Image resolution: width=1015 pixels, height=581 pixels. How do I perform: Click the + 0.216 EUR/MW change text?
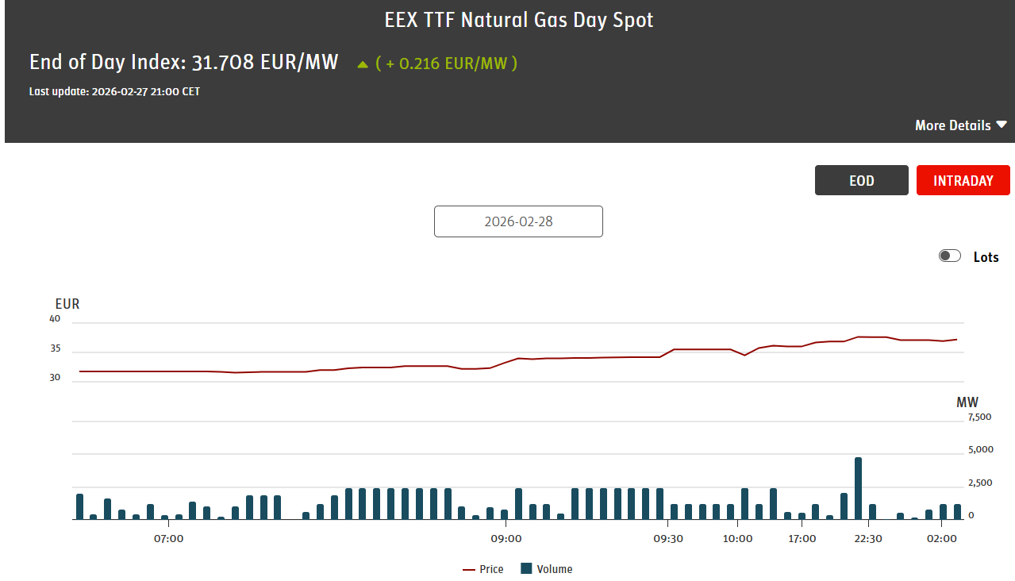tap(447, 63)
